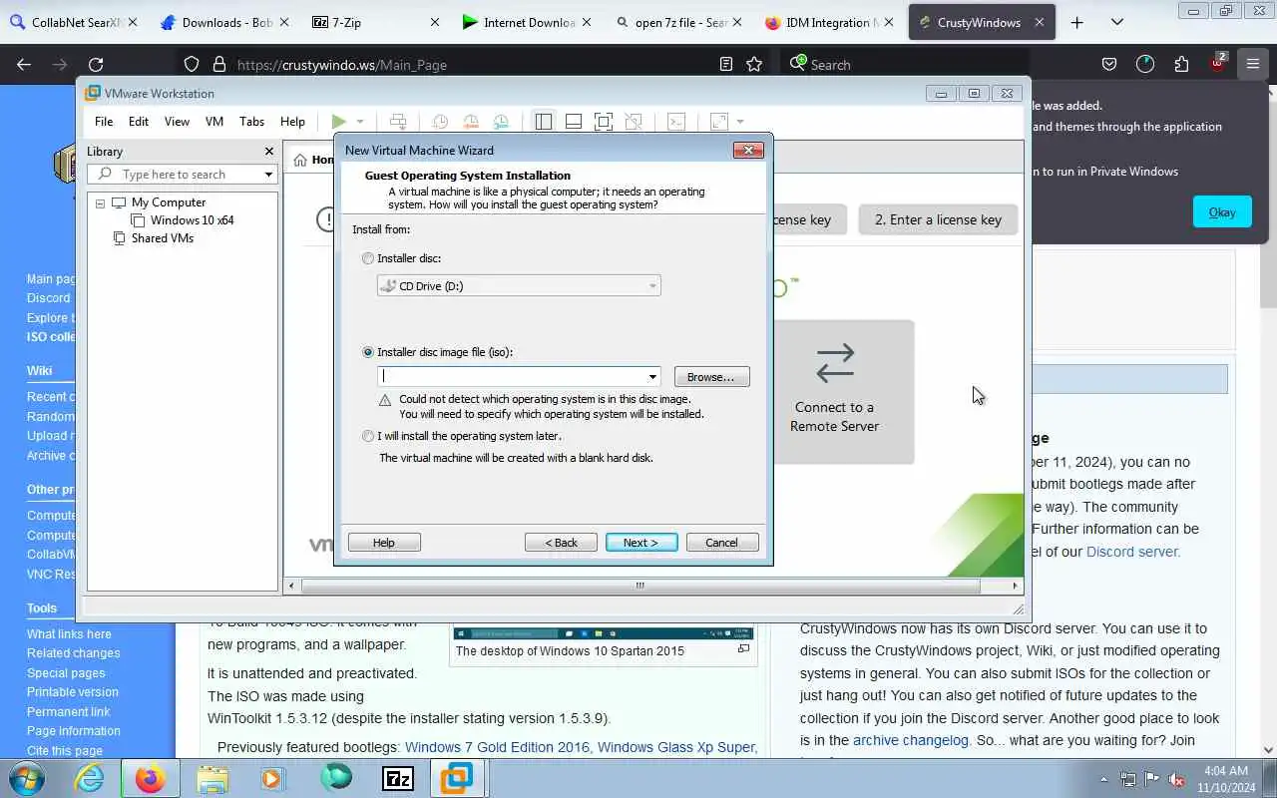Image resolution: width=1277 pixels, height=798 pixels.
Task: Click the blue Okay button in Firefox notification
Action: tap(1222, 211)
